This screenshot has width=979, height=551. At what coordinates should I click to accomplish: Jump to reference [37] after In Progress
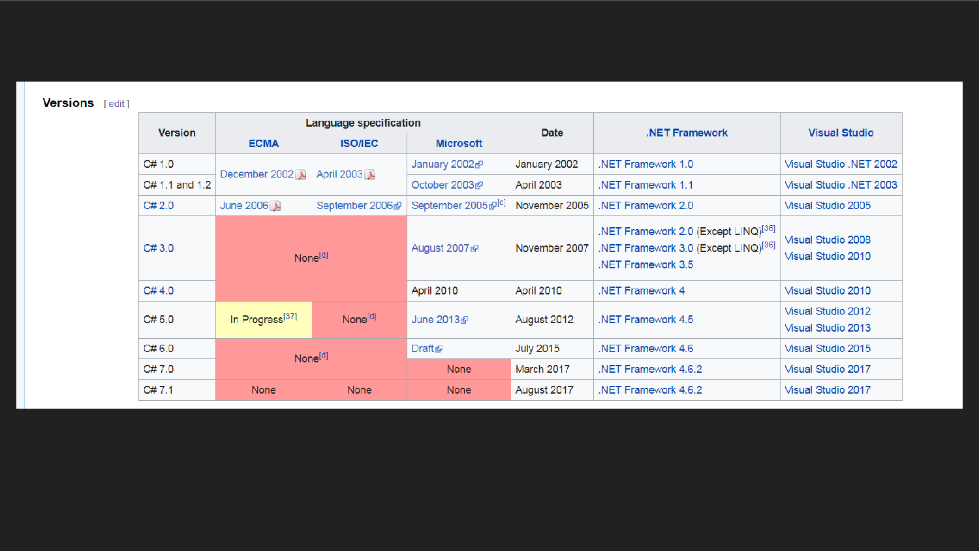pos(290,317)
